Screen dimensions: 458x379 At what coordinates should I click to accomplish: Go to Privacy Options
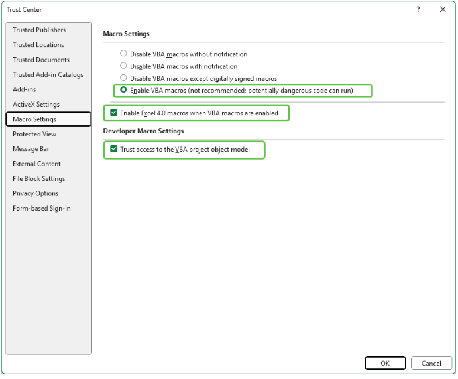click(35, 193)
